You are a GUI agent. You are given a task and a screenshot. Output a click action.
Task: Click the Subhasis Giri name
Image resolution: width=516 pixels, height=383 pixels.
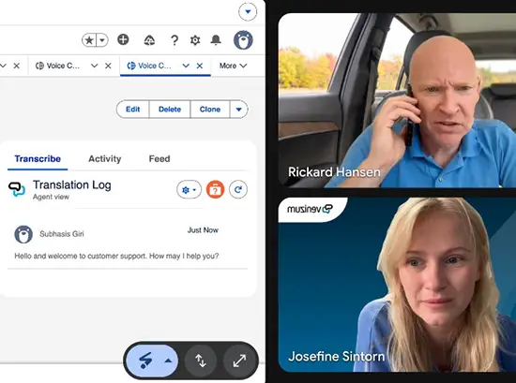(62, 234)
